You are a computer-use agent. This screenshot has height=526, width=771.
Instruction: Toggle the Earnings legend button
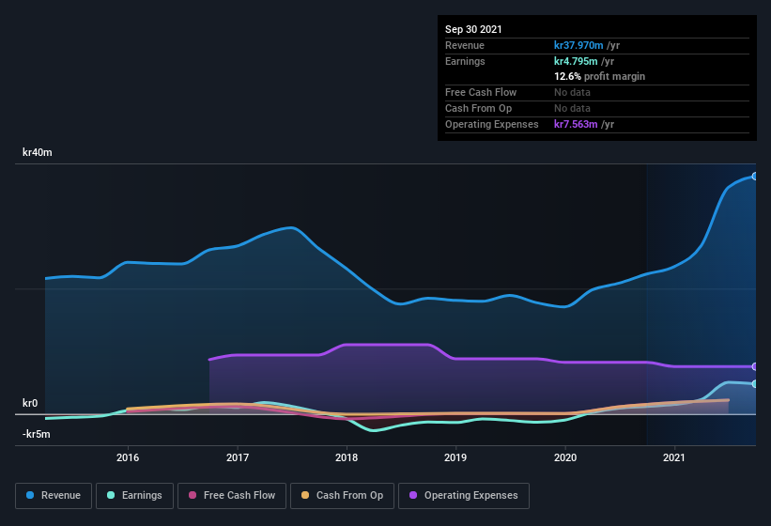coord(134,496)
